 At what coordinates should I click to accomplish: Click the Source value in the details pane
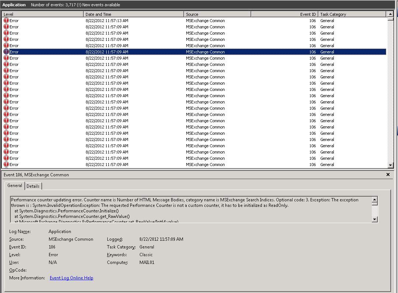coord(71,239)
